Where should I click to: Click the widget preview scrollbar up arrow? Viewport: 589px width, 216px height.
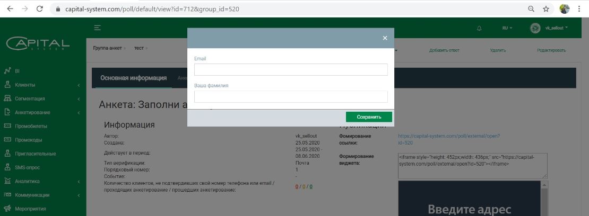(544, 184)
